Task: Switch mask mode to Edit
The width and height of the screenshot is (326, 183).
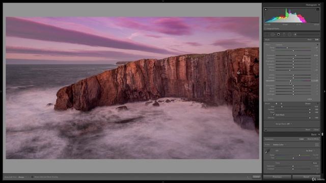Action: click(x=317, y=40)
